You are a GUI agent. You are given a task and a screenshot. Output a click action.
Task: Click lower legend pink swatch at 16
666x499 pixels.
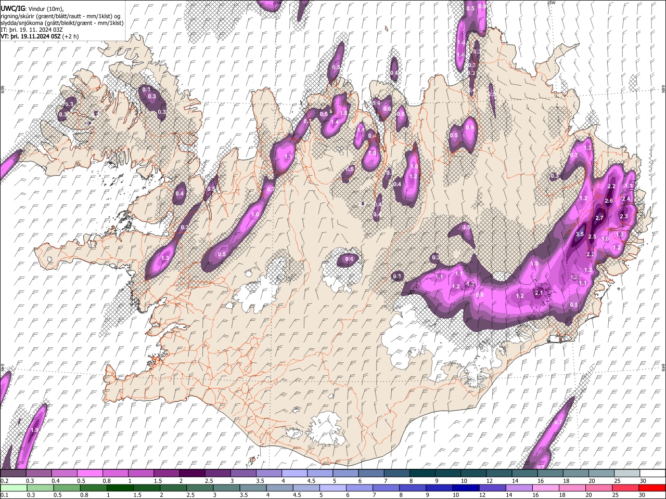(546, 488)
